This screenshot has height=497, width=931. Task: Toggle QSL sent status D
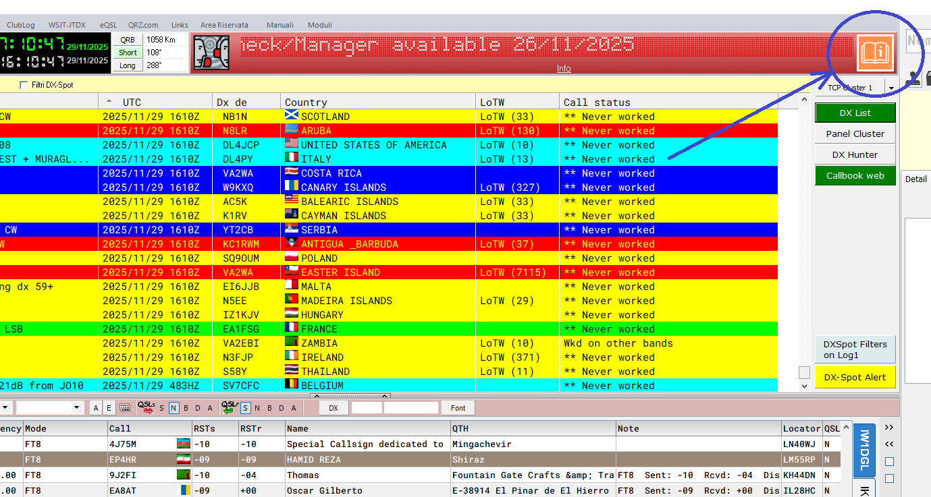[x=198, y=408]
